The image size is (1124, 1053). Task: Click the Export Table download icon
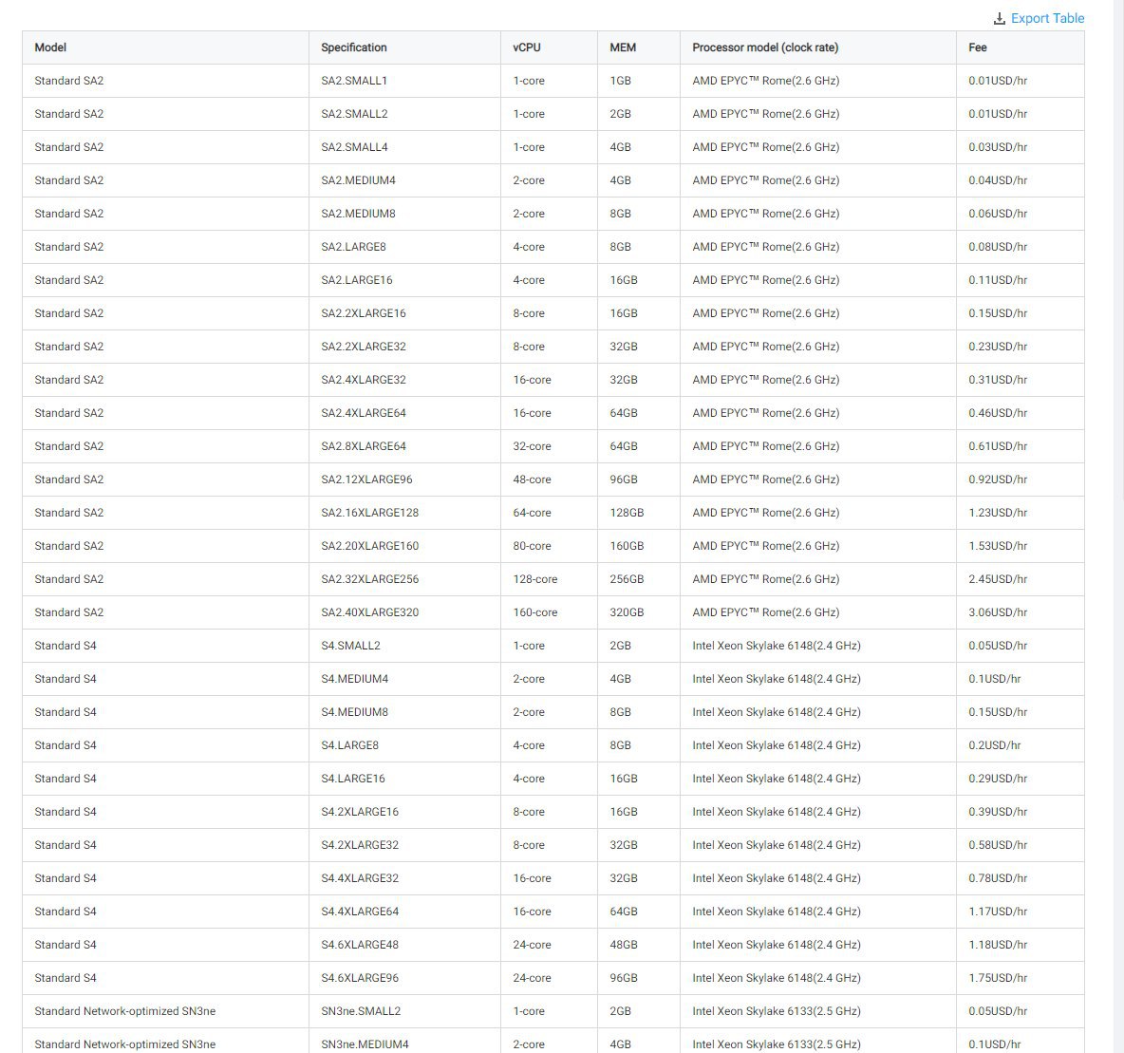(x=1000, y=19)
